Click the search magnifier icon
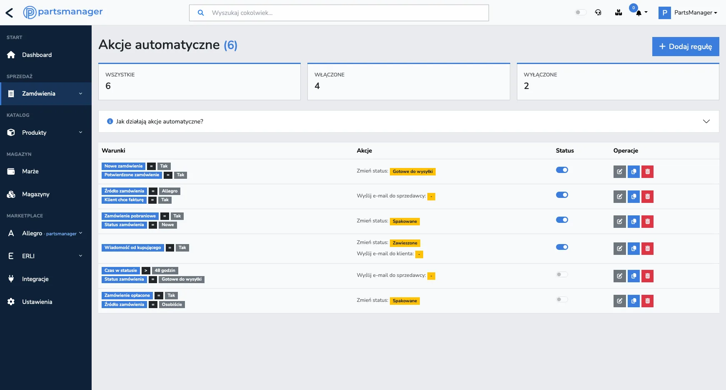 [201, 13]
